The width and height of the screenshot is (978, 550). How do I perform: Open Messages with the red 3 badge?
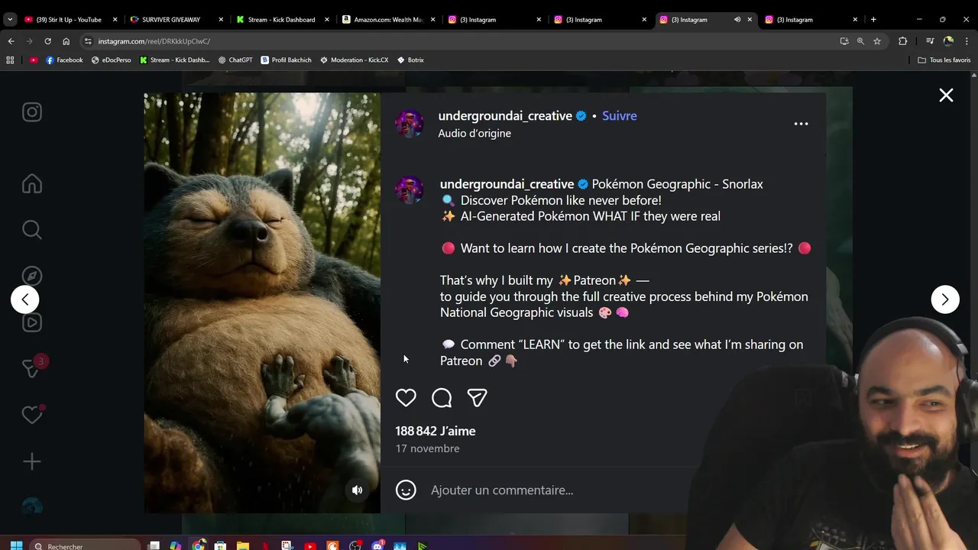pyautogui.click(x=32, y=367)
